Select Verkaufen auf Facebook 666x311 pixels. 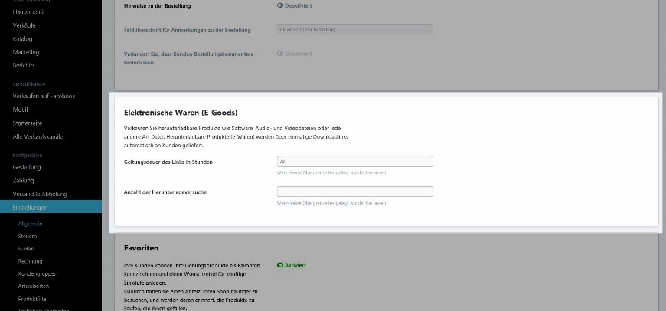(x=44, y=96)
